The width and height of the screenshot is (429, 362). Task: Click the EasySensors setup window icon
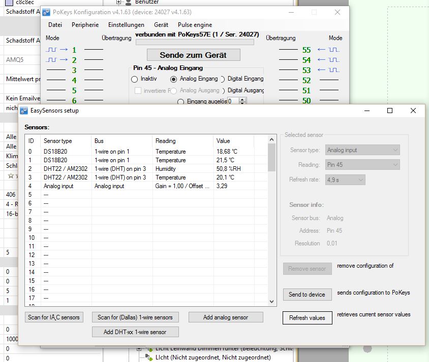coord(25,111)
